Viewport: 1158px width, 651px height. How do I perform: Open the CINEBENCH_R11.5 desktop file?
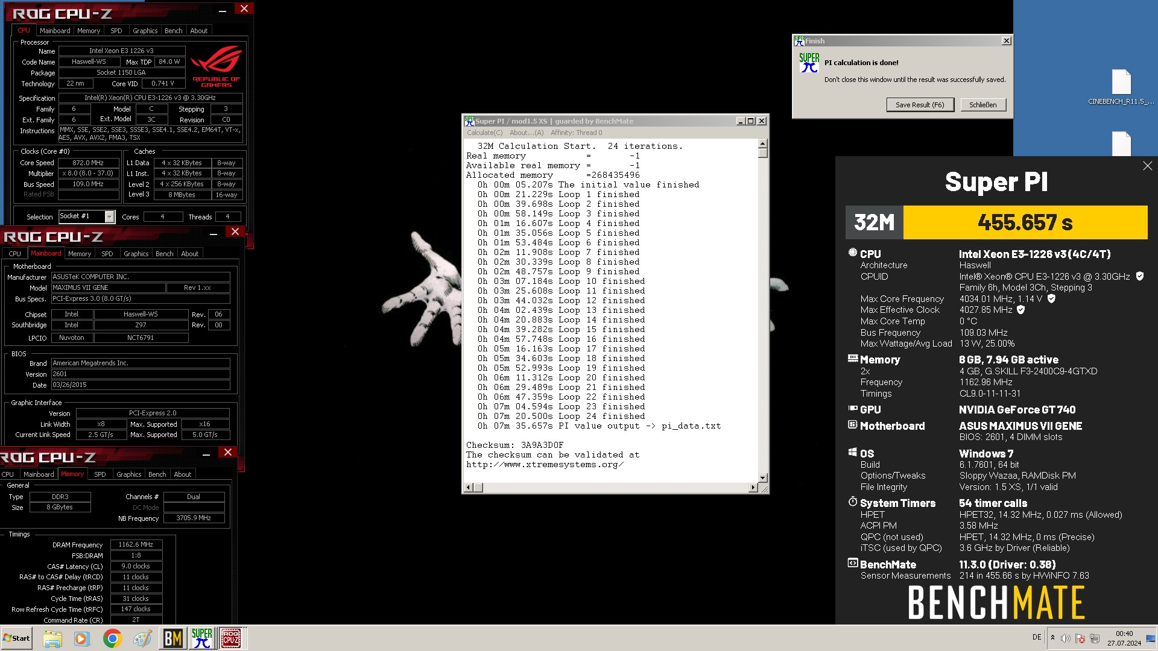click(x=1121, y=87)
